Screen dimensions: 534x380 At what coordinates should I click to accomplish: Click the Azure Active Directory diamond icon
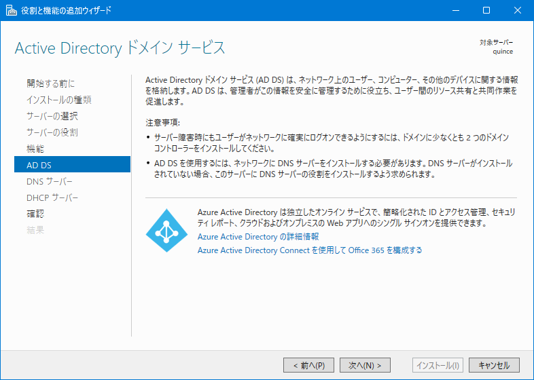coord(166,230)
